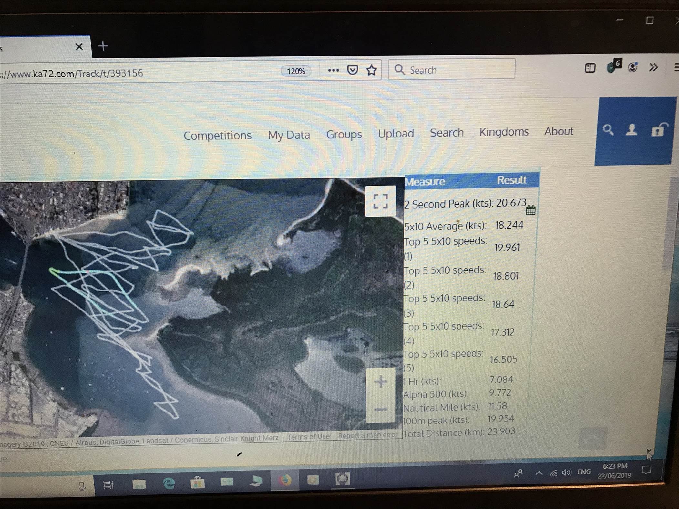Zoom in on the map

click(x=381, y=382)
